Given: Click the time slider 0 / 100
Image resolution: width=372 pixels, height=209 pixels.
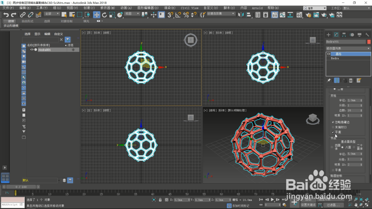Looking at the screenshot, I should (x=21, y=187).
